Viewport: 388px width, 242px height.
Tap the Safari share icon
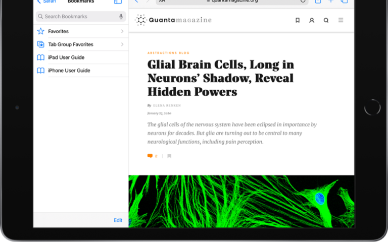click(x=318, y=1)
